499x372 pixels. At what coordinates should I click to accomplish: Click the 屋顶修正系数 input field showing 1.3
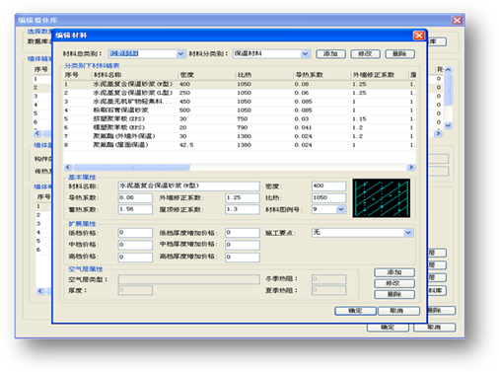tap(243, 209)
